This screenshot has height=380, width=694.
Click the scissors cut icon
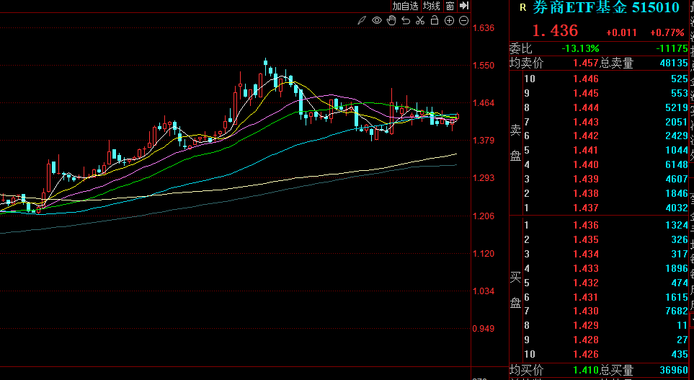pyautogui.click(x=420, y=20)
